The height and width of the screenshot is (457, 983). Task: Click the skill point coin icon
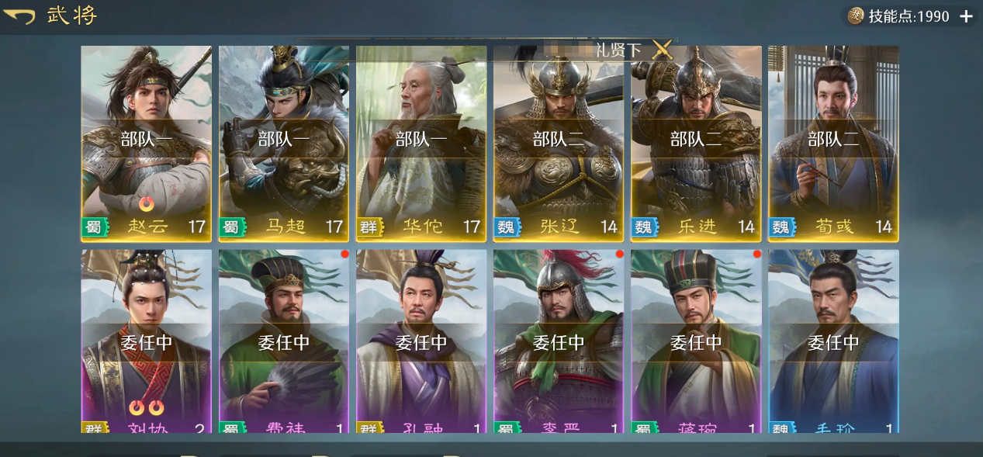(x=856, y=16)
